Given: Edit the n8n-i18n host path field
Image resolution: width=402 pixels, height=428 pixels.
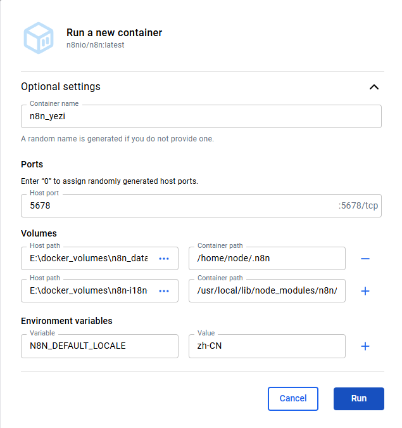Looking at the screenshot, I should tap(89, 291).
